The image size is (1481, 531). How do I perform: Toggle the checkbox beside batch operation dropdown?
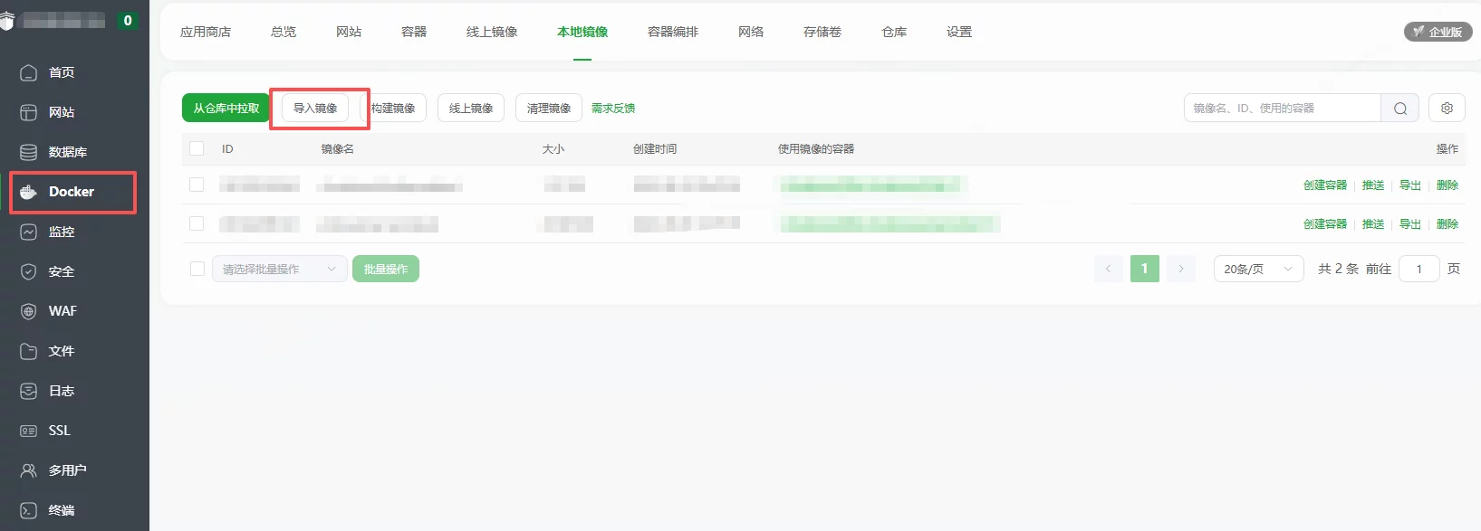tap(197, 269)
